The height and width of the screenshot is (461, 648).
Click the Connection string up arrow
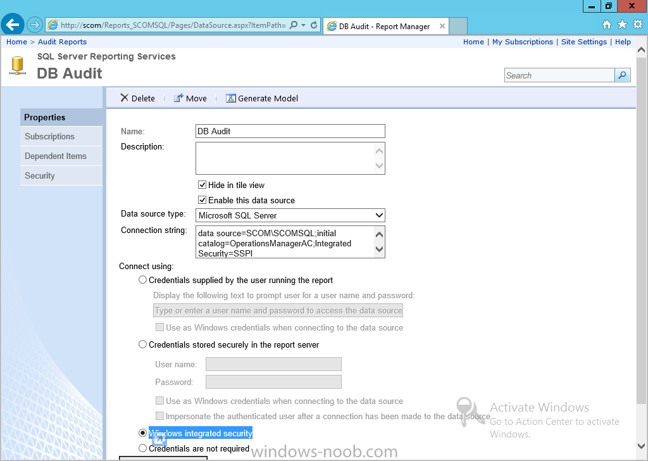click(379, 234)
